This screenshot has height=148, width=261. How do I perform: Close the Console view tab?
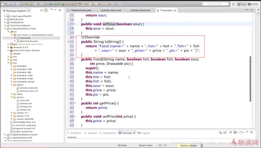(x=134, y=133)
